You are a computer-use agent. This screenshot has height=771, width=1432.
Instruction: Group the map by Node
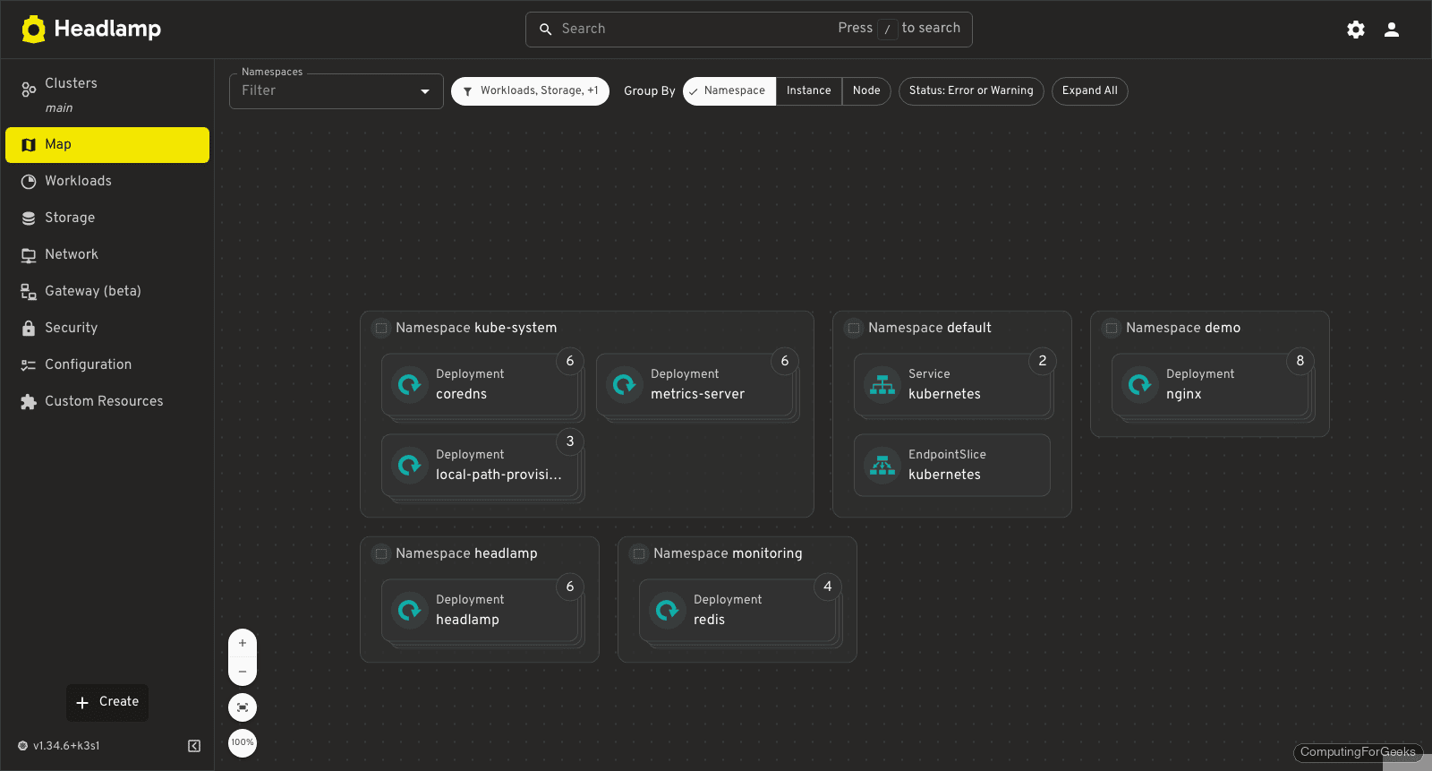click(x=866, y=91)
